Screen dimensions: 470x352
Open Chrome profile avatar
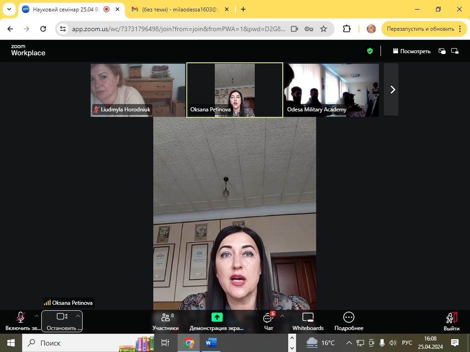(x=371, y=29)
